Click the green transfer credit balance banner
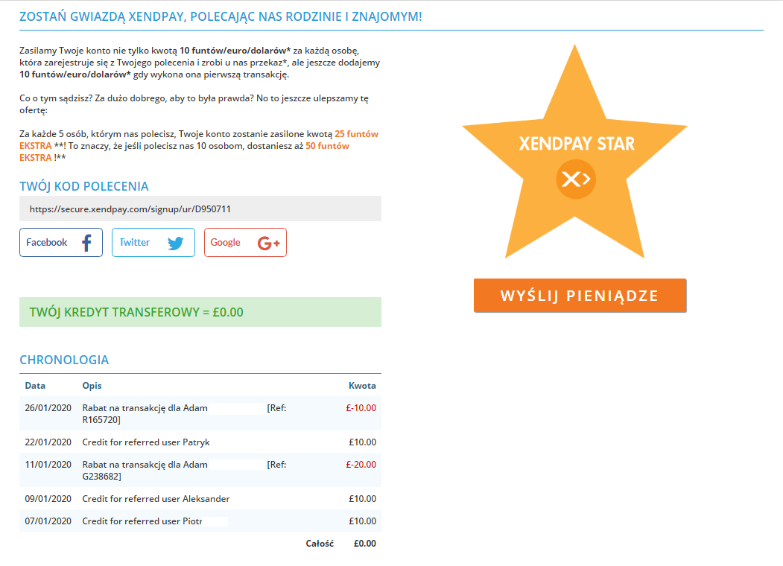Viewport: 783px width, 566px height. tap(200, 312)
